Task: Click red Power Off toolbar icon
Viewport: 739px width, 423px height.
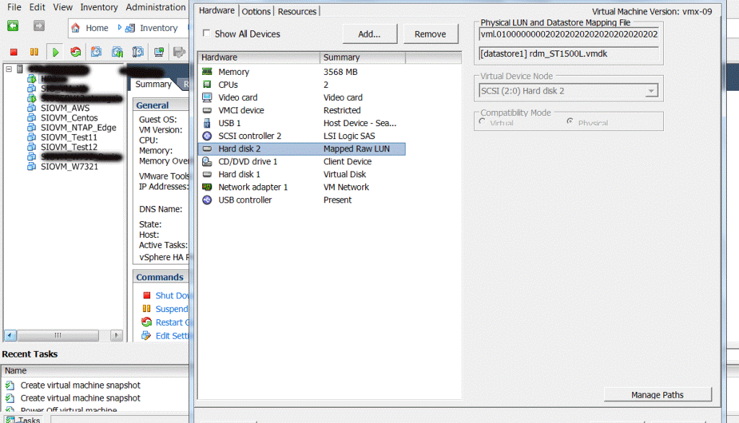Action: tap(14, 52)
